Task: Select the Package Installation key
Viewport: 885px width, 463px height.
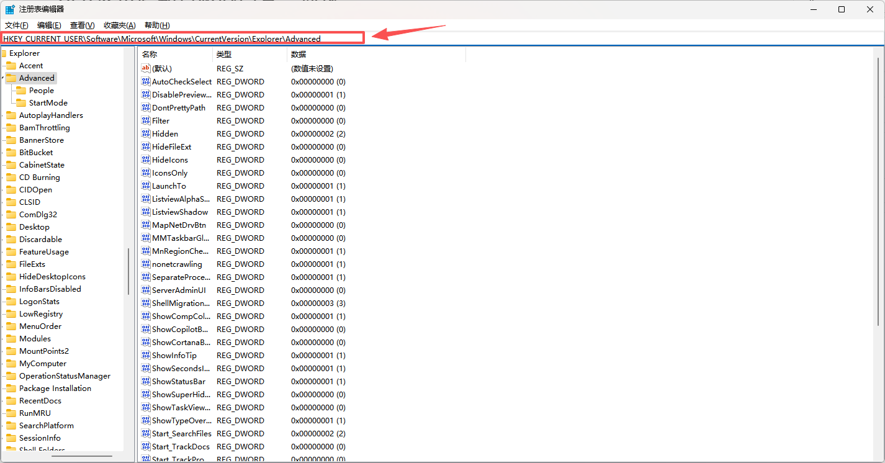Action: tap(55, 389)
